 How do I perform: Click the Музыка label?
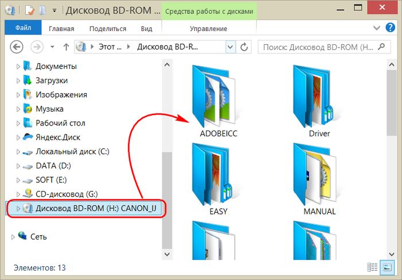(49, 109)
